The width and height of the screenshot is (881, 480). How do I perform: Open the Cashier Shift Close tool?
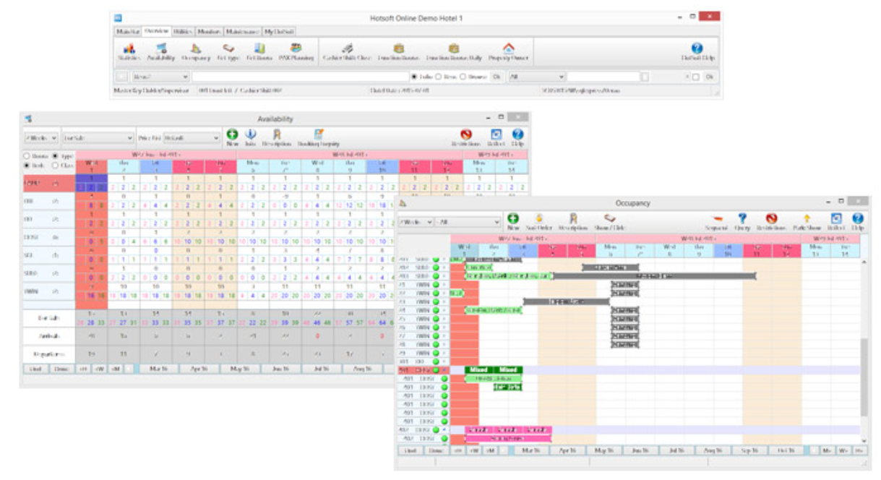tap(346, 51)
